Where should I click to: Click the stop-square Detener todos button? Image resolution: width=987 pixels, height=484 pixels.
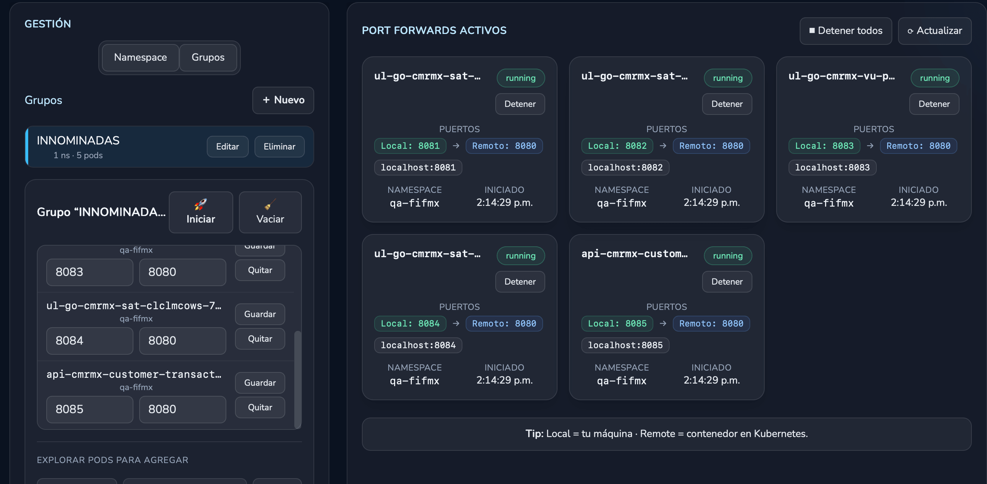coord(845,31)
